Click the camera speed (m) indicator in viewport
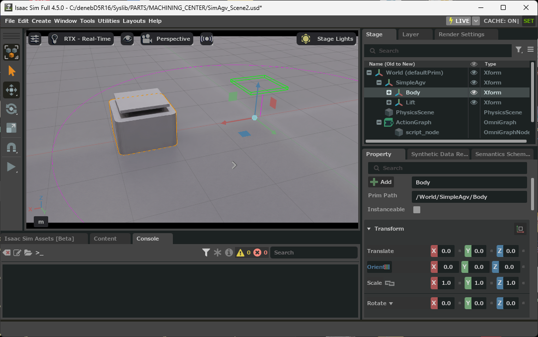This screenshot has height=337, width=538. pos(41,221)
